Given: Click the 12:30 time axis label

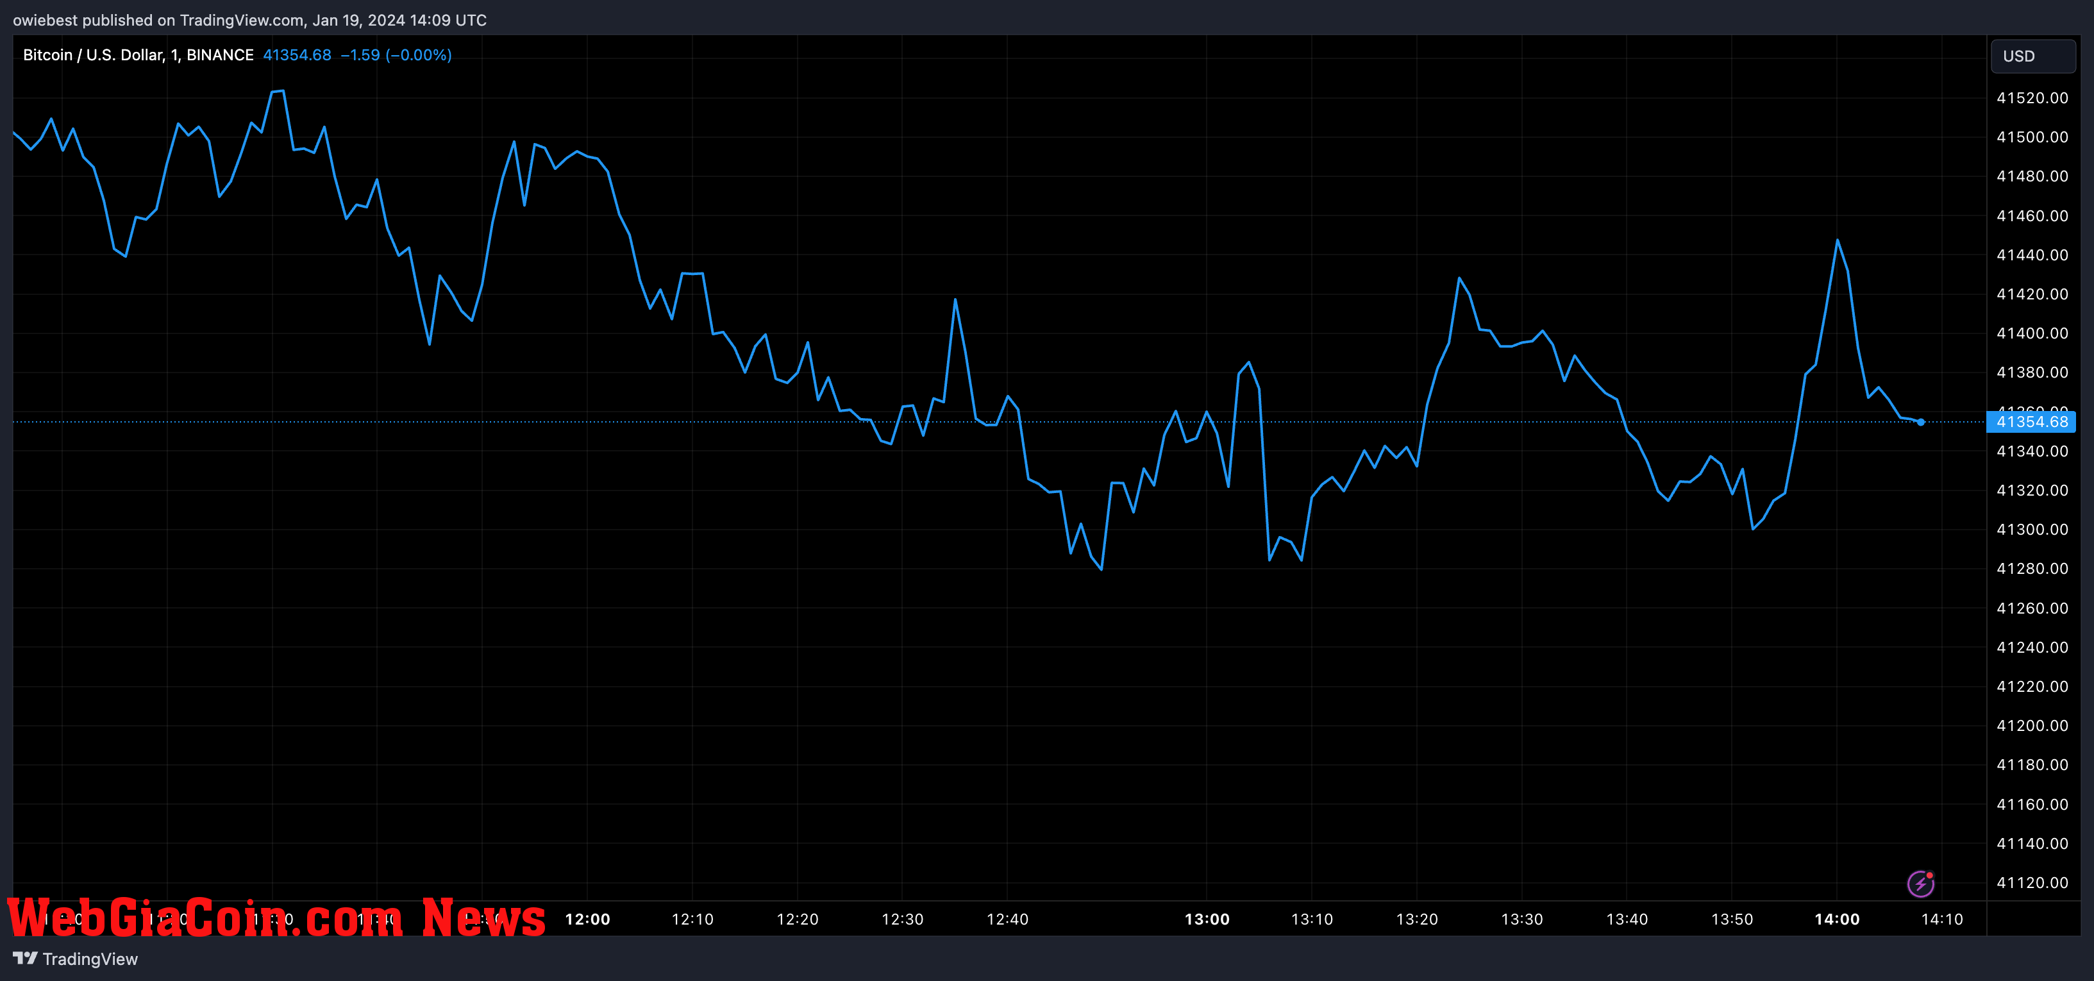Looking at the screenshot, I should pyautogui.click(x=902, y=919).
